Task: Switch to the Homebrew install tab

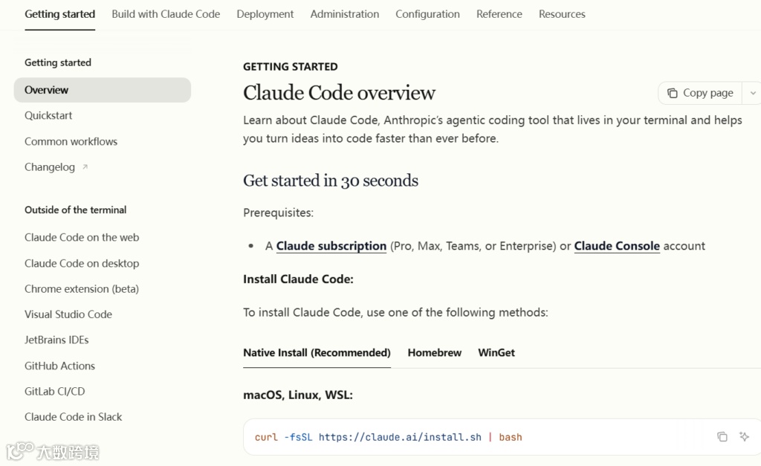Action: click(434, 353)
